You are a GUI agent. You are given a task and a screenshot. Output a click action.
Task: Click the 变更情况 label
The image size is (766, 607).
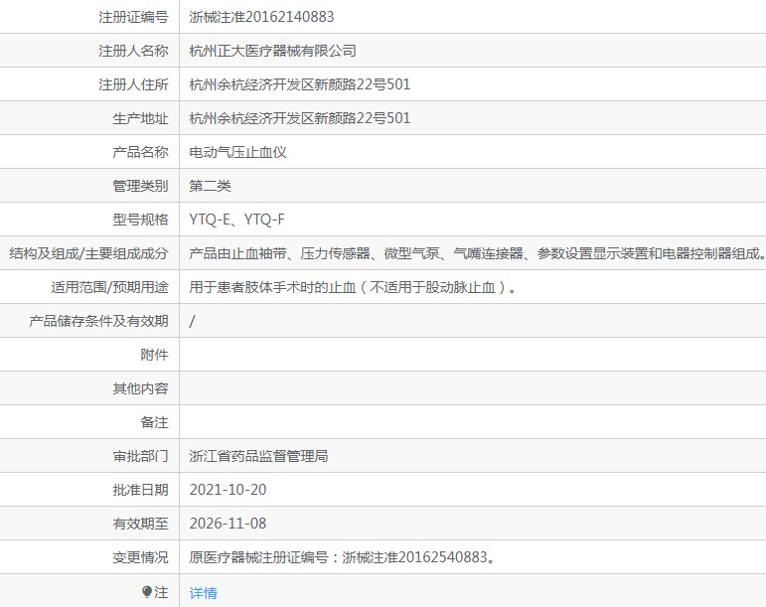140,557
